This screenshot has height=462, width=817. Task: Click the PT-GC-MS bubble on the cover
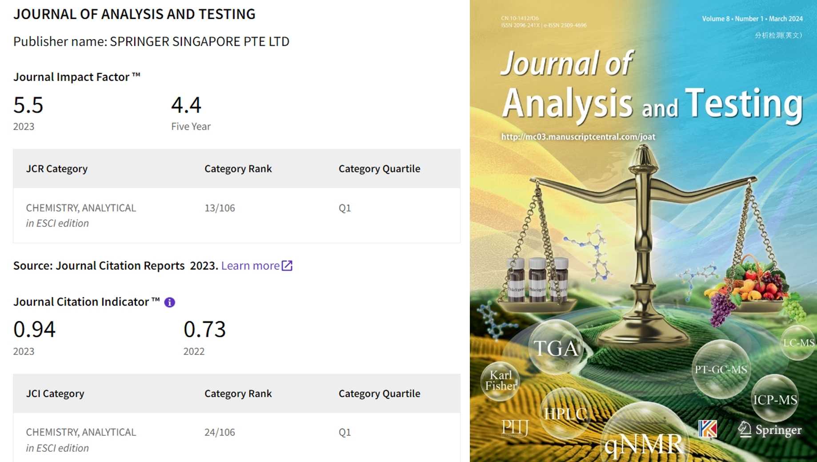721,369
